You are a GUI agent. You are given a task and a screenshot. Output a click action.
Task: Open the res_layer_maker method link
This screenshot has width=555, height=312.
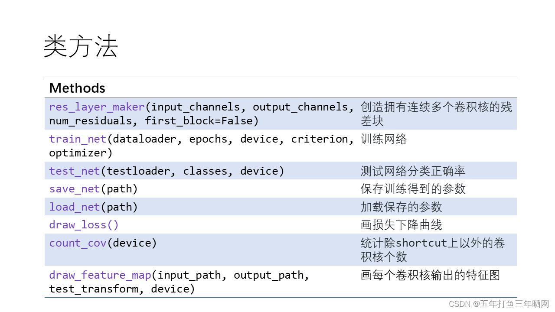click(x=96, y=107)
